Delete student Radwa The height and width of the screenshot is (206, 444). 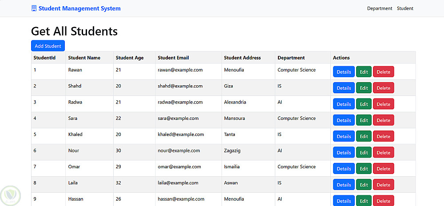[x=383, y=104]
